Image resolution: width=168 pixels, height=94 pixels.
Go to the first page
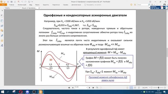69,88
